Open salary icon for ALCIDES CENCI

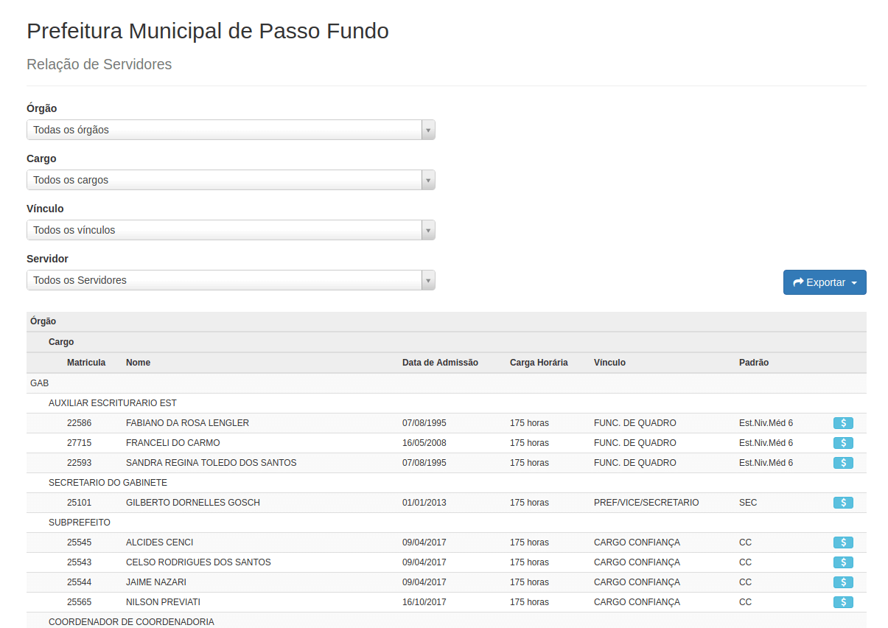coord(843,542)
